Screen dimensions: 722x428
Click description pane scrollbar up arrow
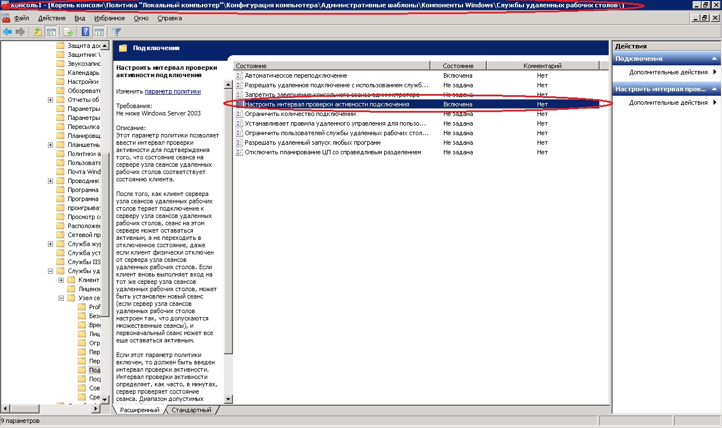tap(228, 84)
